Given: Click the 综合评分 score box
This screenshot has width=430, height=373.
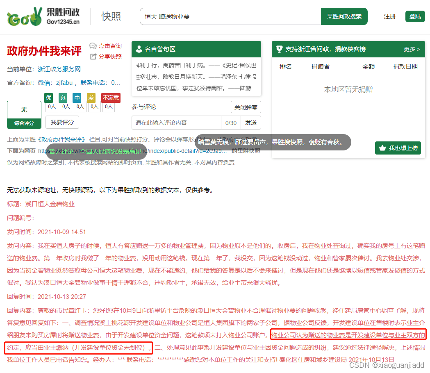Looking at the screenshot, I should [x=24, y=115].
